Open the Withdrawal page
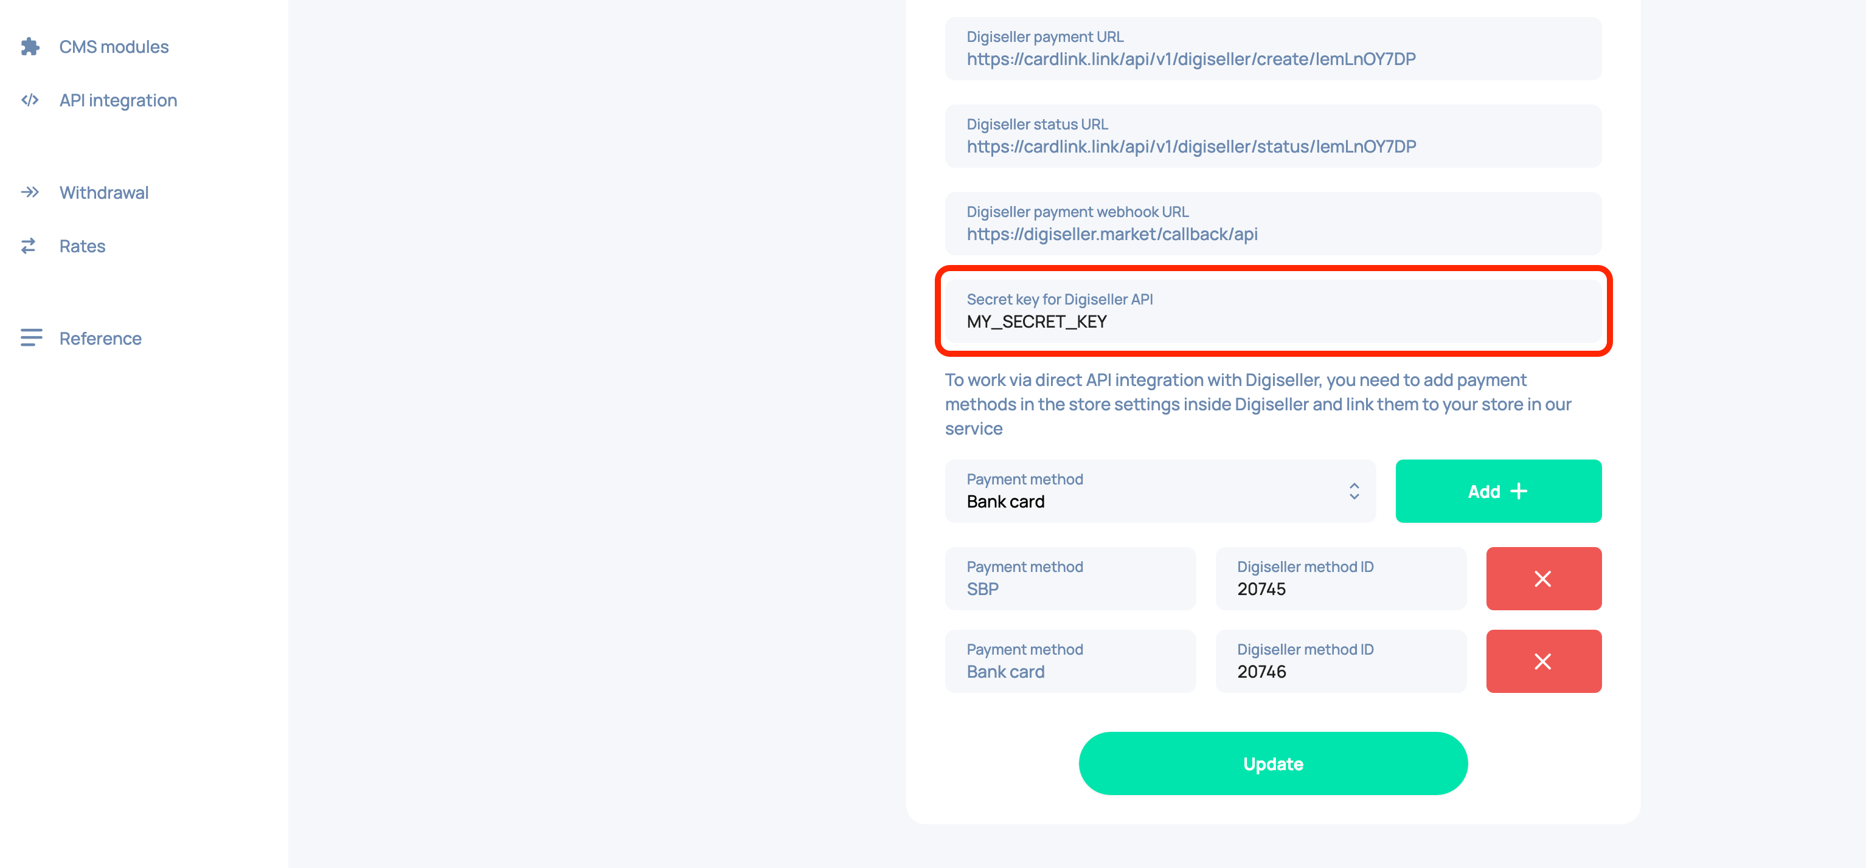1866x868 pixels. 103,193
